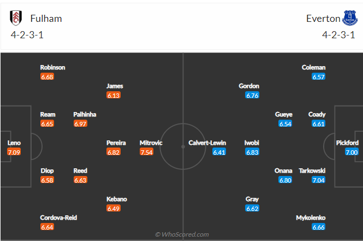Select Mitrovic's 7.54 rating badge

coord(146,152)
